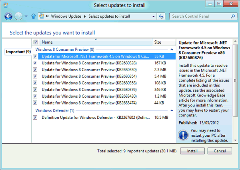Sort by the Size column header
The height and width of the screenshot is (170, 240).
point(164,42)
